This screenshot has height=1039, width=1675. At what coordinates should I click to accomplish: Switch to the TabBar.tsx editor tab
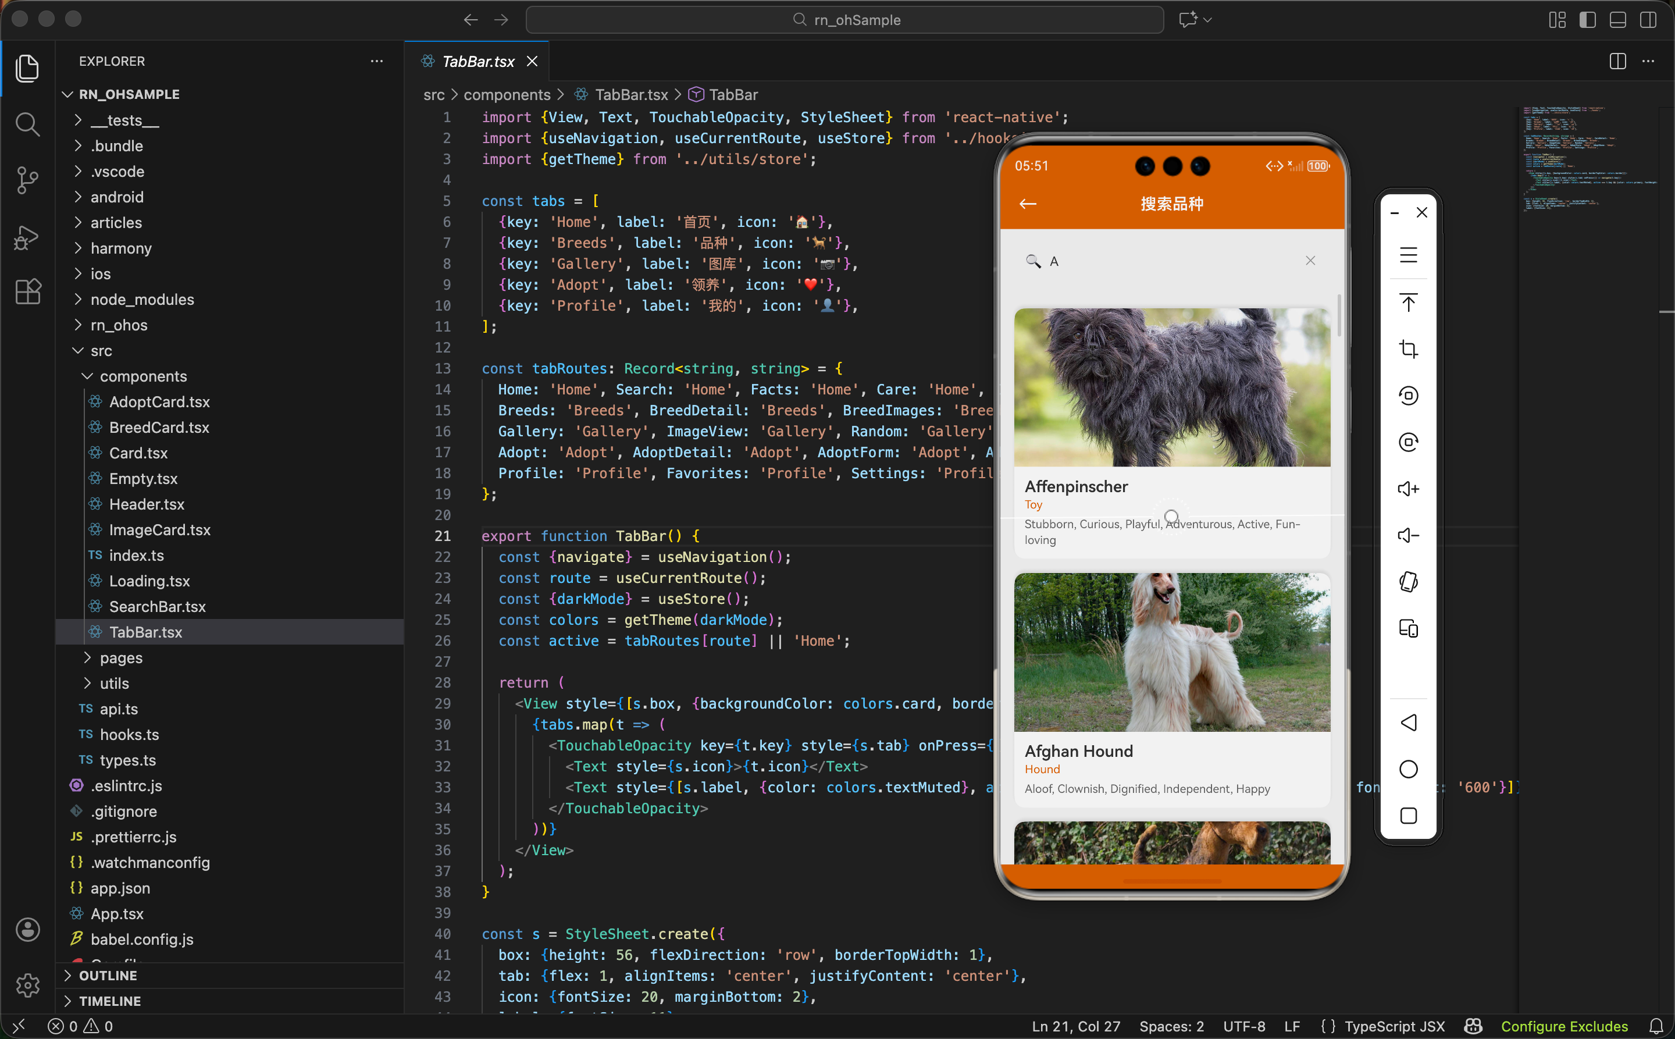tap(478, 61)
